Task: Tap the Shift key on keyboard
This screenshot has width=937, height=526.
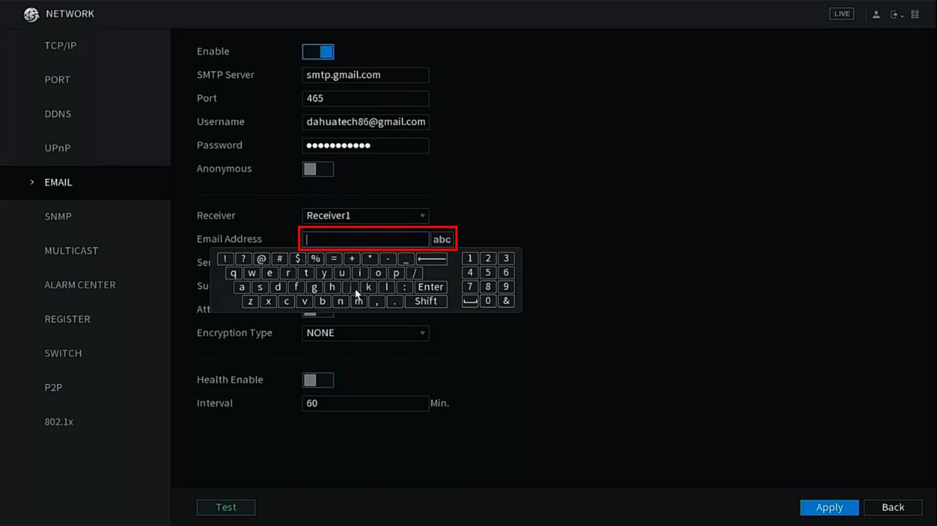Action: click(426, 301)
